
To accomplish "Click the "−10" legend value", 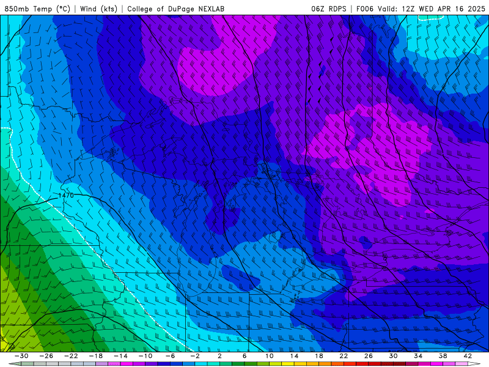I will point(145,356).
